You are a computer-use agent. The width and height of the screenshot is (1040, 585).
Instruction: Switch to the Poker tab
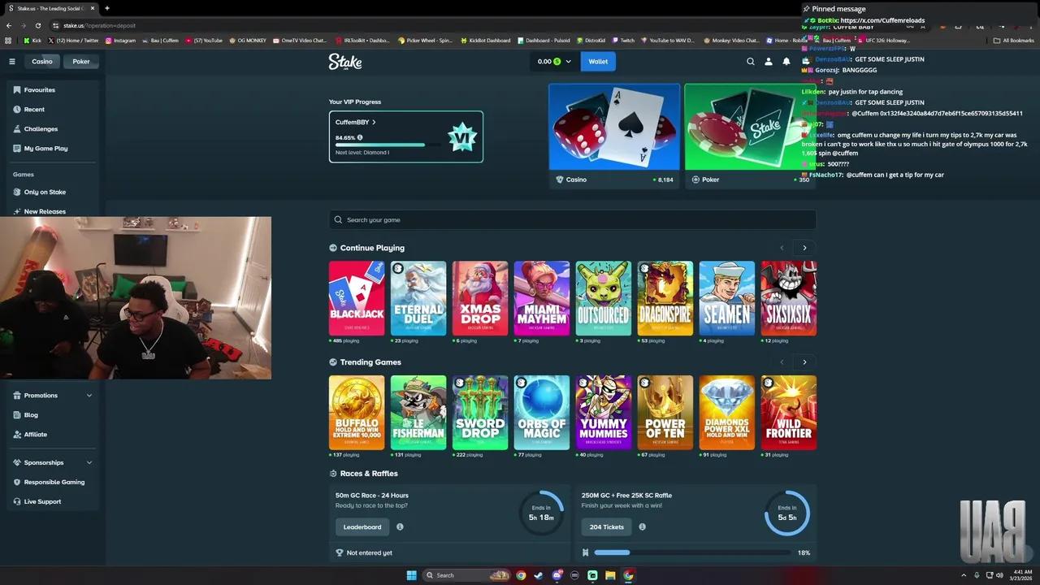pos(80,61)
